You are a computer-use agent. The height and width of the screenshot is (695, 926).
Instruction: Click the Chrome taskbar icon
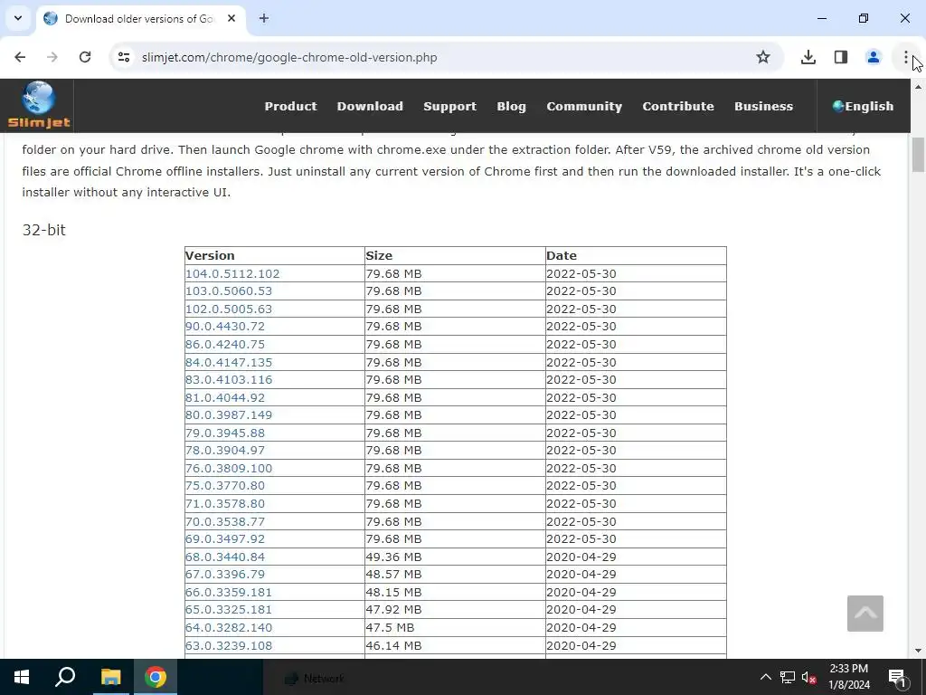coord(156,677)
